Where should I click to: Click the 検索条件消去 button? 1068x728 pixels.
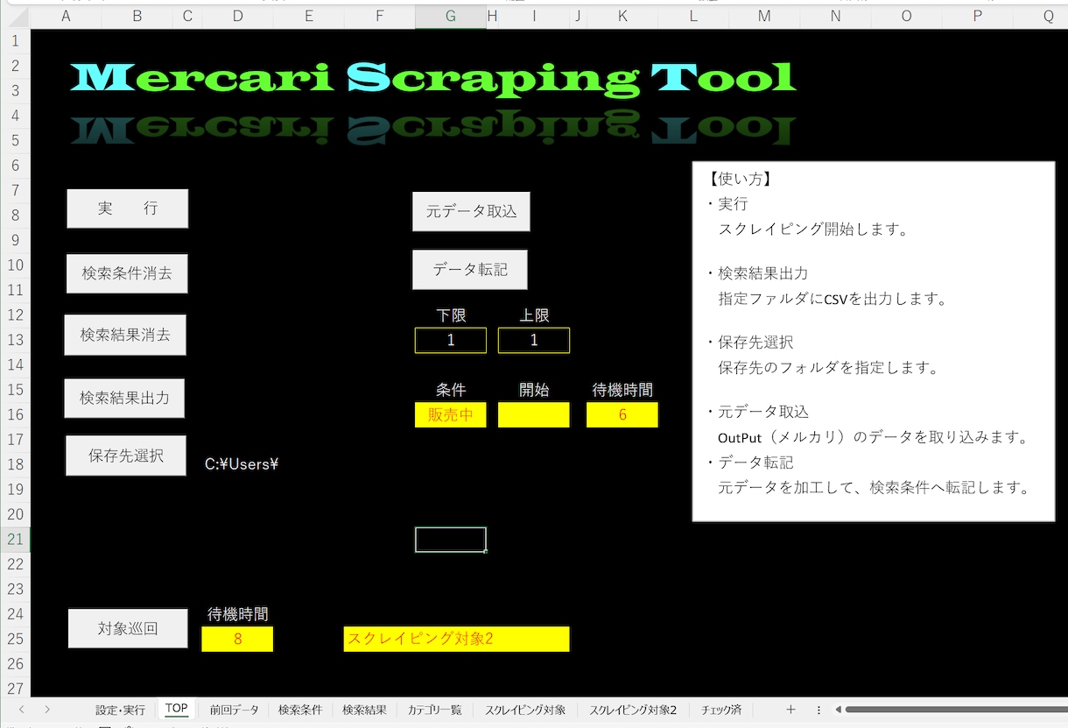[x=127, y=273]
